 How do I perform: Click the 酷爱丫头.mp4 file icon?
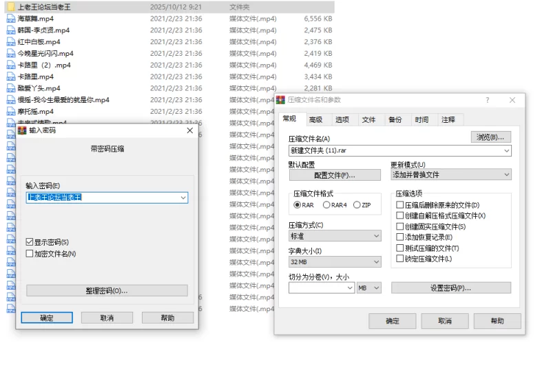coord(10,88)
